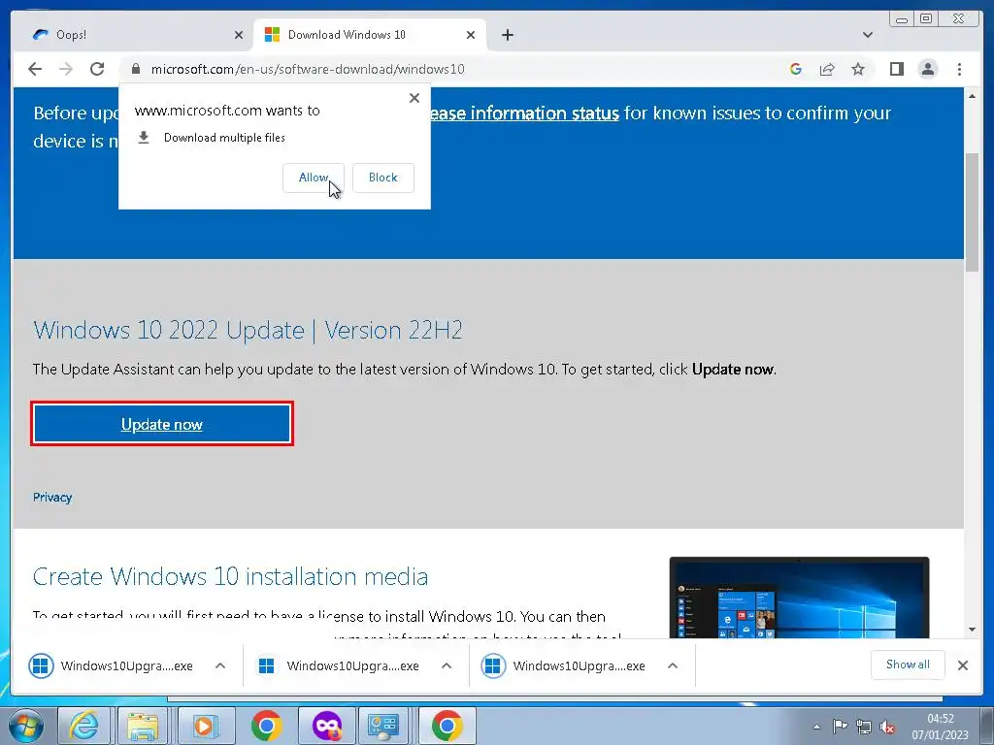Dismiss the download permission popup
Image resolution: width=994 pixels, height=745 pixels.
pyautogui.click(x=414, y=98)
